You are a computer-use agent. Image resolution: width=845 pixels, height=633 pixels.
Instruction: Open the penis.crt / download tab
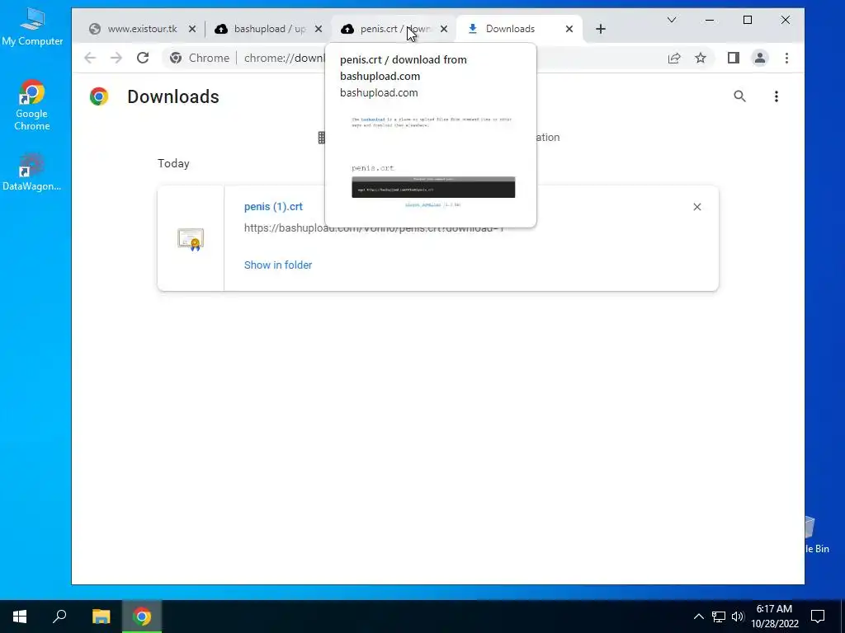pos(394,29)
